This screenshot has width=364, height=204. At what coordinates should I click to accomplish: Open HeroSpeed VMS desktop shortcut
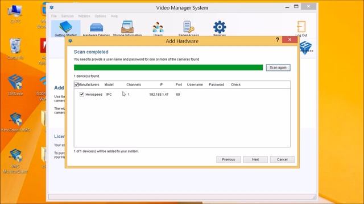coord(15,122)
